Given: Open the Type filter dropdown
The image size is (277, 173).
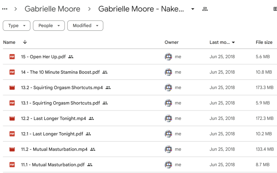Looking at the screenshot, I should click(x=16, y=26).
